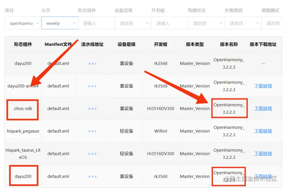Screen dimensions: 283x188
Task: Open the 失败原因 filter dropdown
Action: tap(243, 23)
